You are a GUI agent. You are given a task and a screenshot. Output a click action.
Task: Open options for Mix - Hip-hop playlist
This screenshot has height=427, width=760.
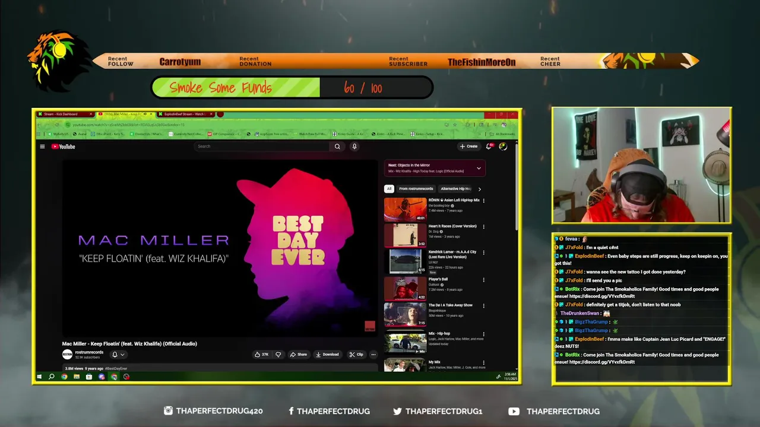tap(483, 334)
